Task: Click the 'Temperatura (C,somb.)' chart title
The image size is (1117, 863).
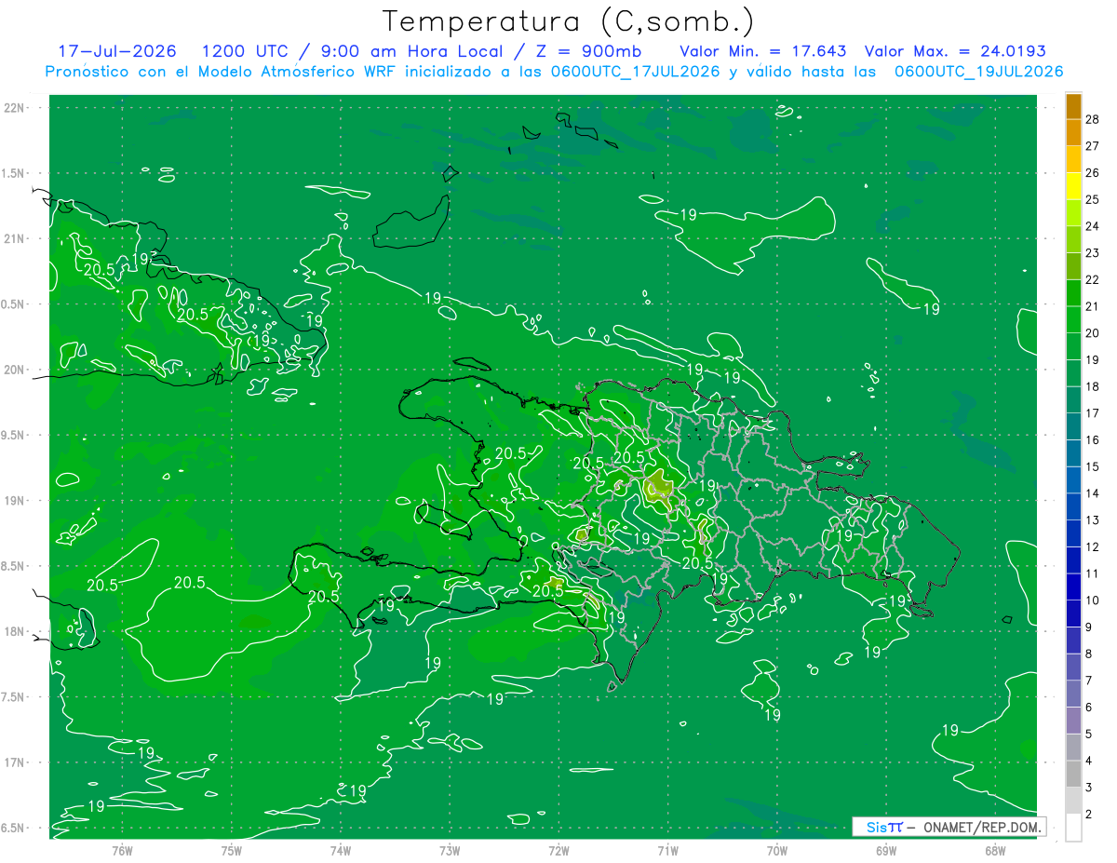Action: [569, 22]
